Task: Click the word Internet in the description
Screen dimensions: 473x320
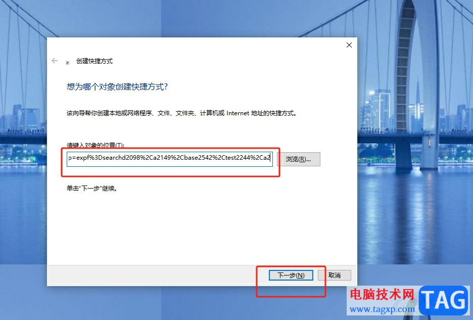Action: tap(238, 113)
